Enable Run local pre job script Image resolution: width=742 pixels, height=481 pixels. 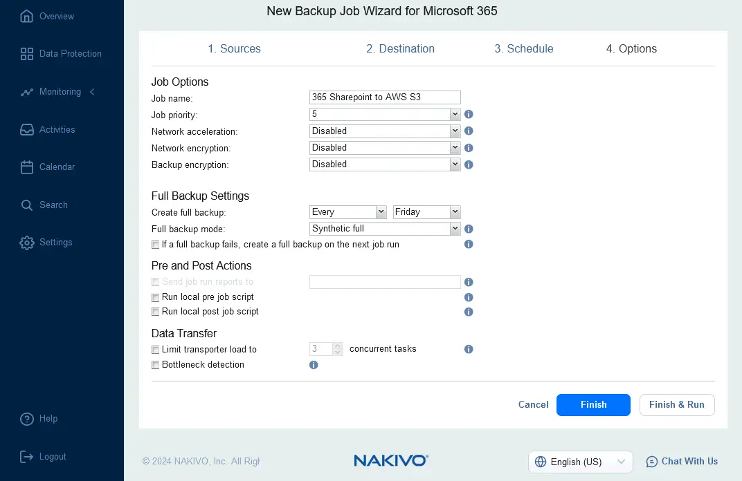[x=155, y=298]
